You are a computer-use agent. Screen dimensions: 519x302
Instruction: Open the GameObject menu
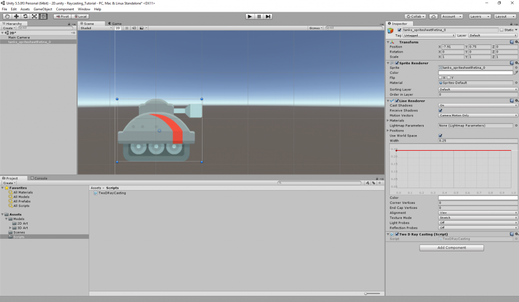click(x=43, y=9)
